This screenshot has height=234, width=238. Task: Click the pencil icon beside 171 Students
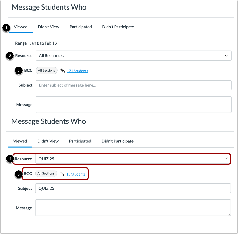(x=62, y=70)
